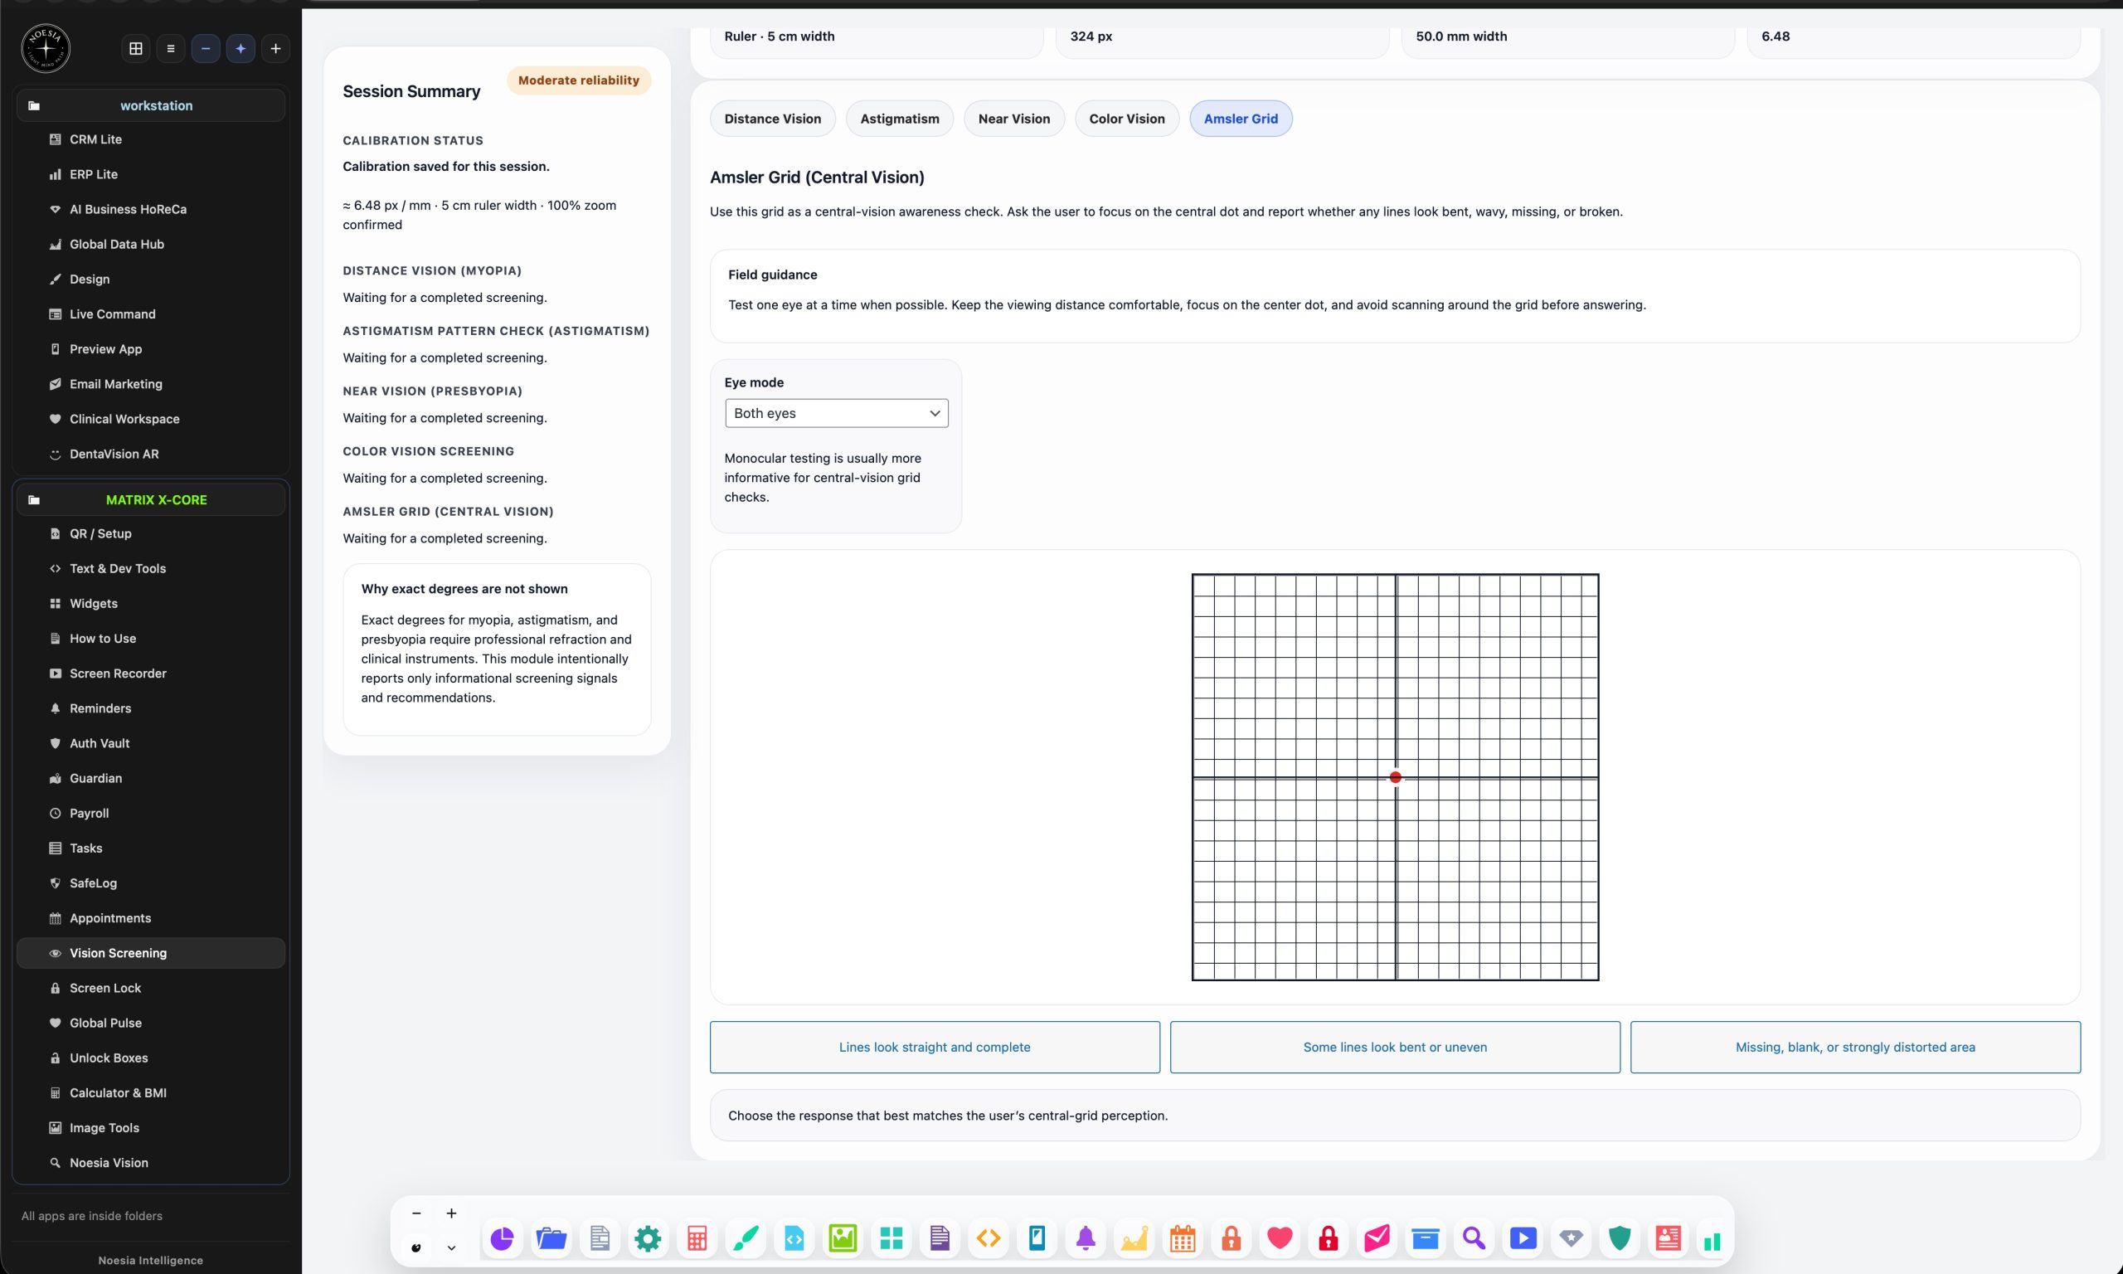This screenshot has width=2123, height=1274.
Task: Select the Color Vision tab
Action: 1127,119
